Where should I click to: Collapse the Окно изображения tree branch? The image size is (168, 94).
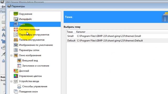tap(11, 55)
